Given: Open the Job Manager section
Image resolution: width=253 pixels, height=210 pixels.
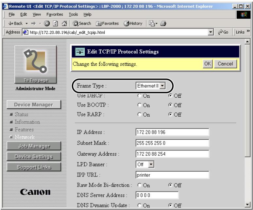Looking at the screenshot, I should pos(34,146).
